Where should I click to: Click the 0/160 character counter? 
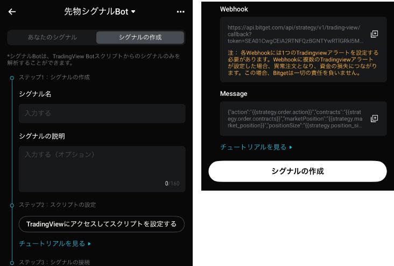click(x=172, y=184)
